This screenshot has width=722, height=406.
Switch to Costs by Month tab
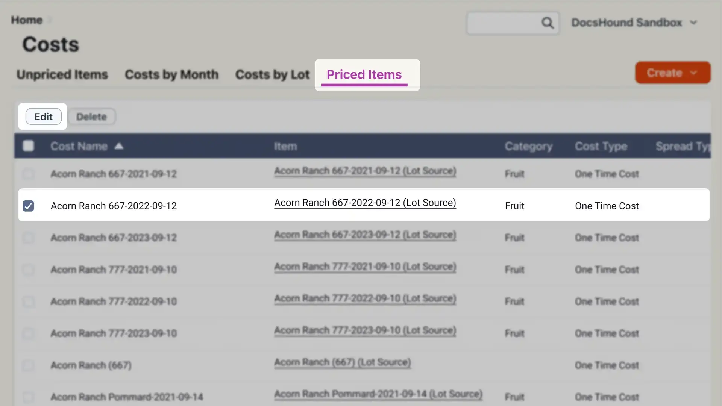[x=171, y=74]
